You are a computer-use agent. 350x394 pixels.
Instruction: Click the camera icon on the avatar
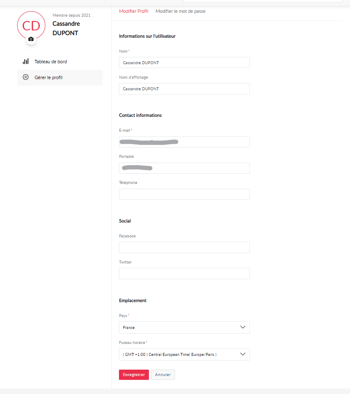point(31,39)
